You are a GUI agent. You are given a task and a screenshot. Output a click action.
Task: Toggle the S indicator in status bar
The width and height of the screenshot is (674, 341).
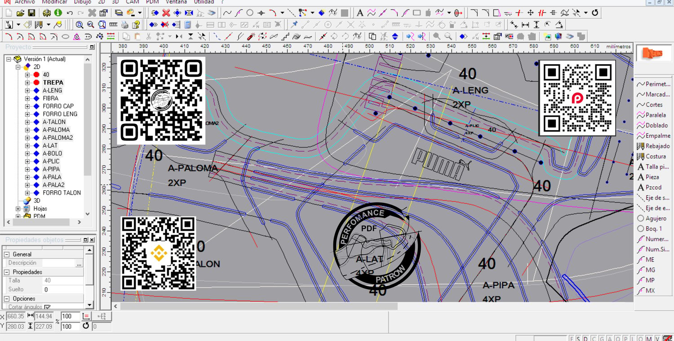pos(579,338)
